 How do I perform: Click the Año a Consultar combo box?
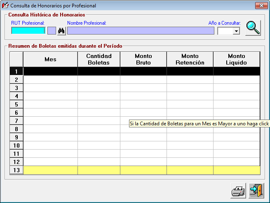229,31
